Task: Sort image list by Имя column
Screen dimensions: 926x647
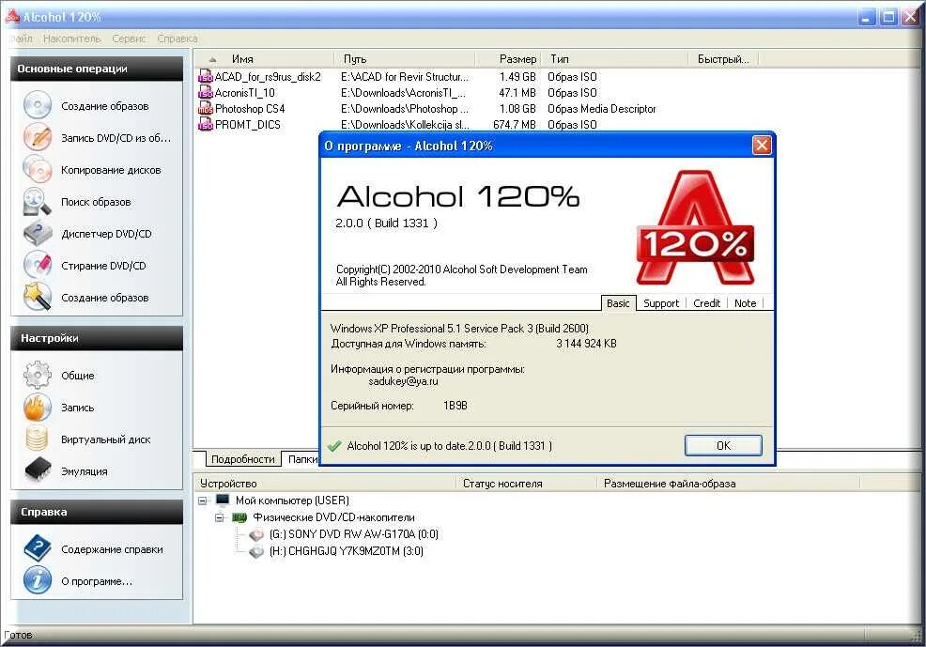Action: click(x=242, y=59)
